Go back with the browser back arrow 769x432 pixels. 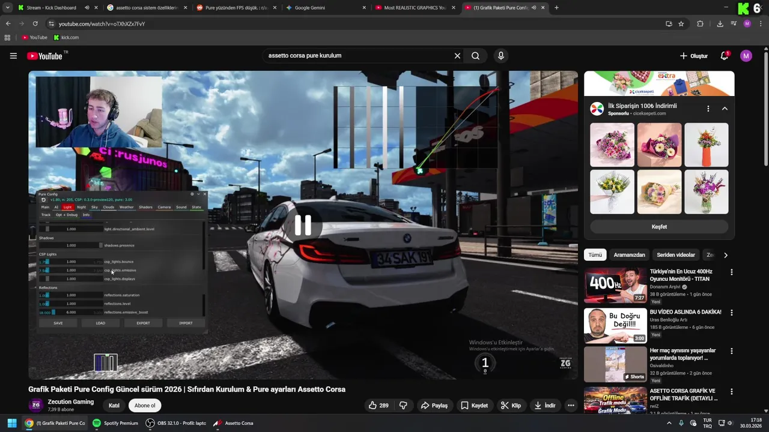coord(8,23)
